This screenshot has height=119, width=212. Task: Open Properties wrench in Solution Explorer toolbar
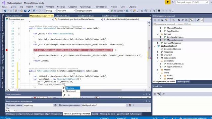coord(198,20)
